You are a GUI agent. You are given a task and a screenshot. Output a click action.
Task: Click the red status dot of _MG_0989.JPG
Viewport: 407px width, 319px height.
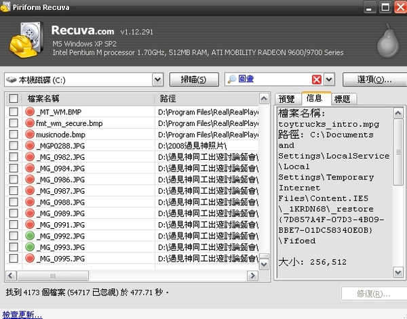(30, 213)
